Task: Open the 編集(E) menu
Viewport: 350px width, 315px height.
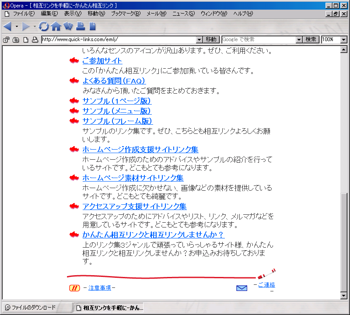Action: point(49,14)
